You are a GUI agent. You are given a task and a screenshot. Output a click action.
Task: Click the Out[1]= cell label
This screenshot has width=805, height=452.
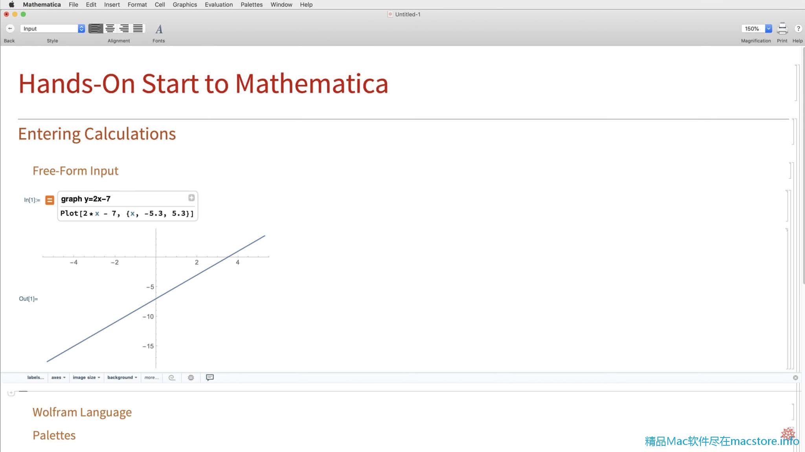28,299
